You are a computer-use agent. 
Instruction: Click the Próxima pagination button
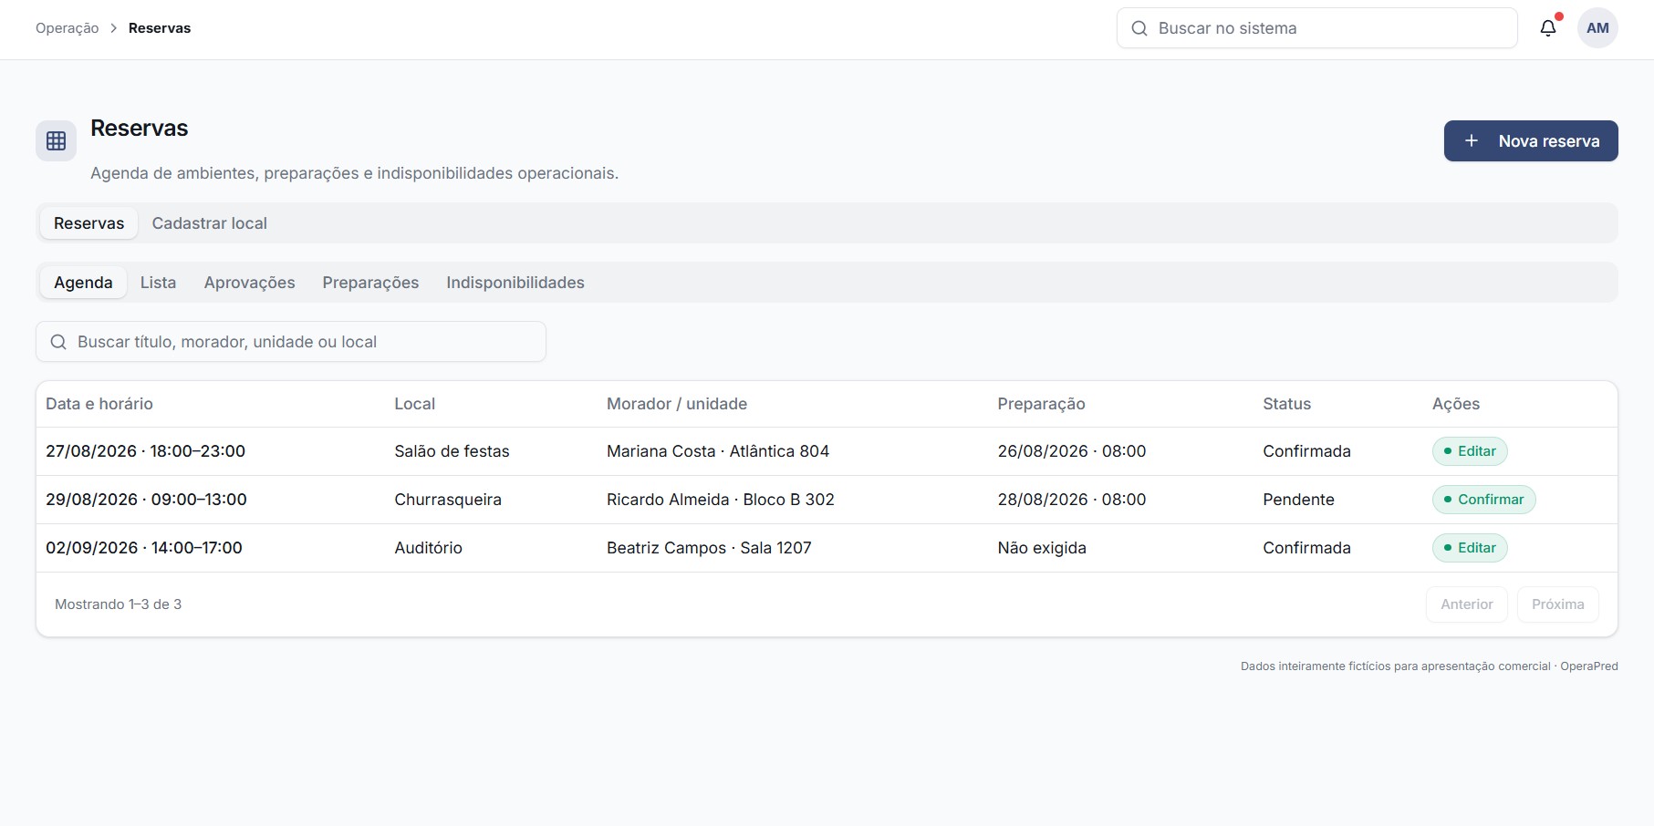pyautogui.click(x=1558, y=604)
